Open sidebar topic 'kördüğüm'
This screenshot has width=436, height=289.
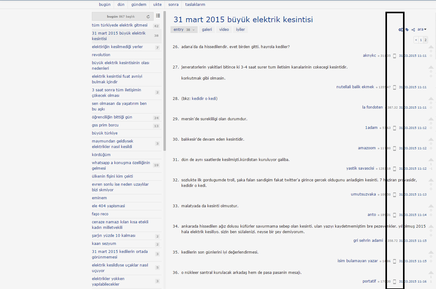tap(101, 155)
